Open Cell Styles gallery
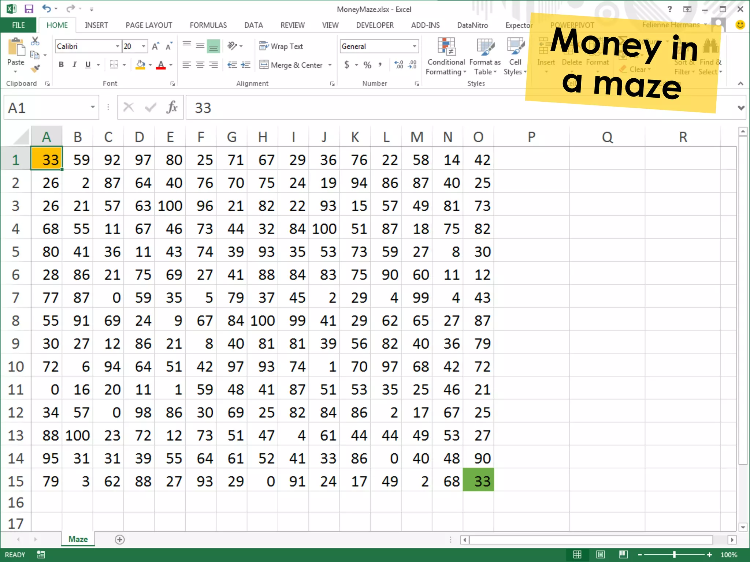 (515, 56)
